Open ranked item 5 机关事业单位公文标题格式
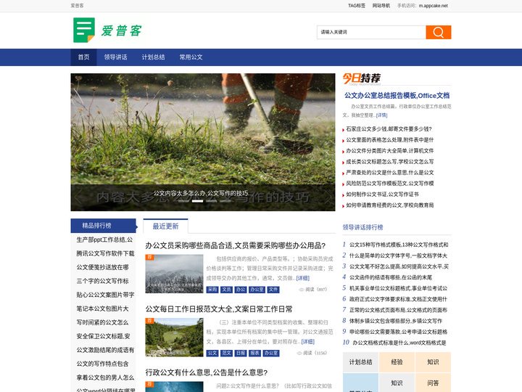The width and height of the screenshot is (522, 392). click(x=399, y=288)
